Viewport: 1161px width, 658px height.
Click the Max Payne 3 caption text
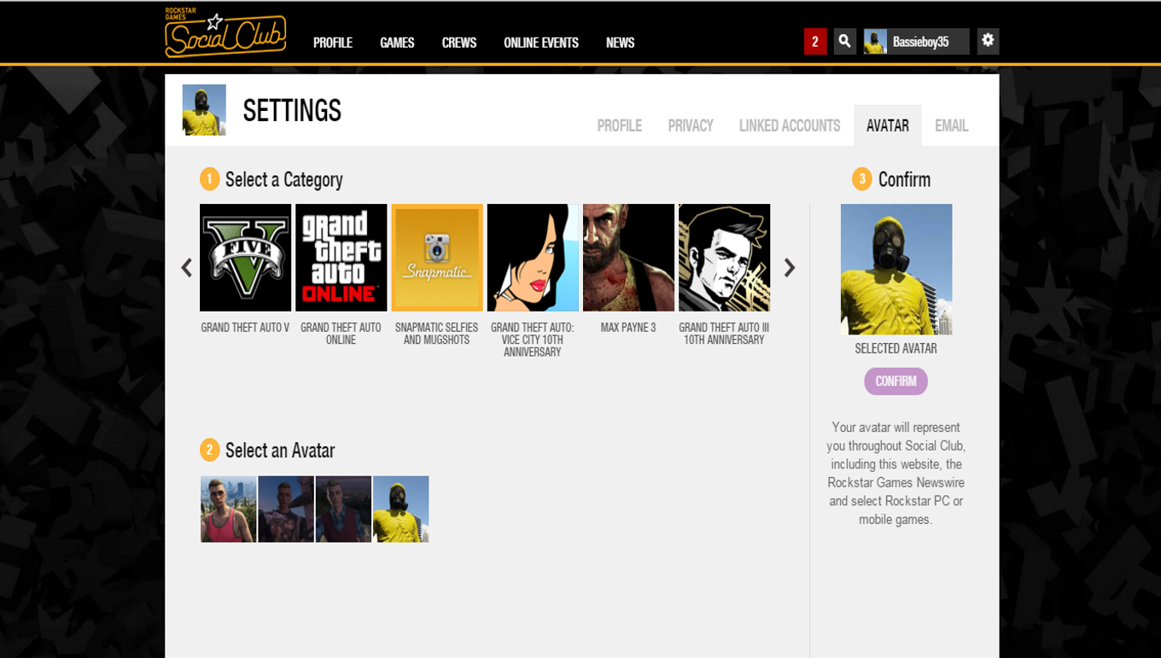click(628, 328)
